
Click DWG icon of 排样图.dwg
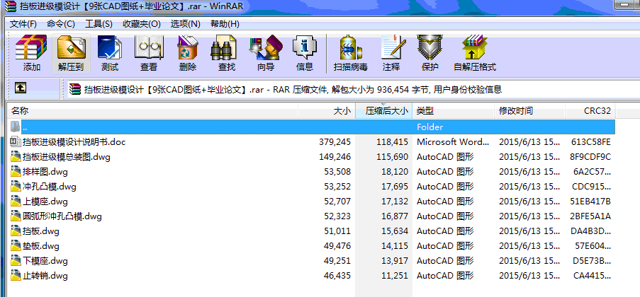pos(16,172)
